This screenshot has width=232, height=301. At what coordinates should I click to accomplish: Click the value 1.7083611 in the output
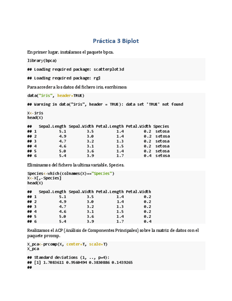(x=55, y=262)
